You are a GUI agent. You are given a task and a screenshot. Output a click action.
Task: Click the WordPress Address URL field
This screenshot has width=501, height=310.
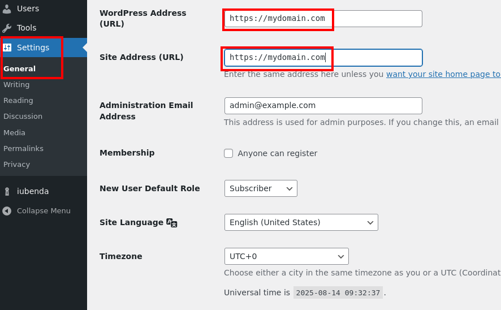(323, 19)
